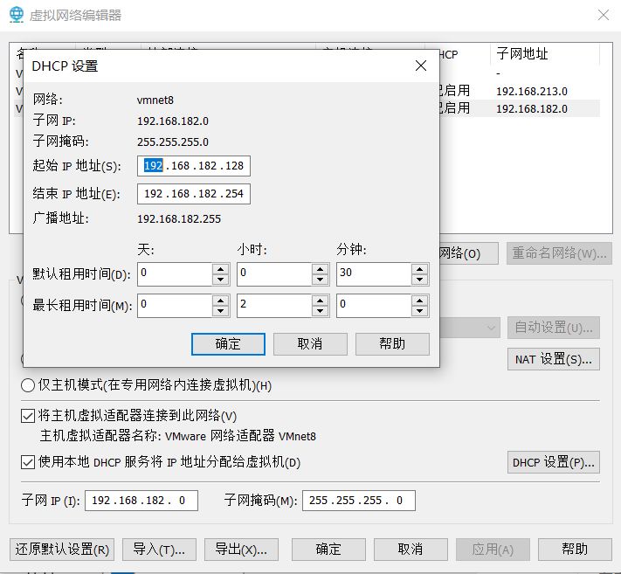Click 确定 in the Virtual Network Editor window

(x=328, y=550)
